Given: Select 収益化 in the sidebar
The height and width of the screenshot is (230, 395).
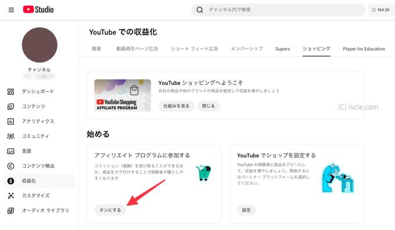Looking at the screenshot, I should coord(39,181).
